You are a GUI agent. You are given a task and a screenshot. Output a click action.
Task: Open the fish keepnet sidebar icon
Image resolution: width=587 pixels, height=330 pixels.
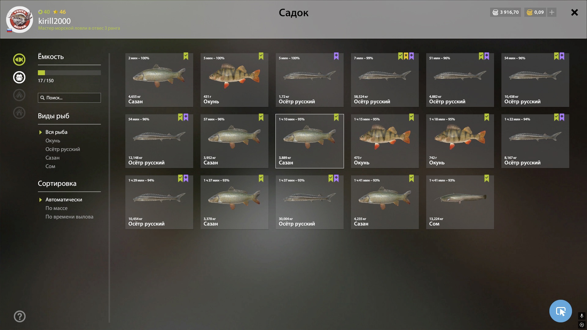(x=19, y=60)
